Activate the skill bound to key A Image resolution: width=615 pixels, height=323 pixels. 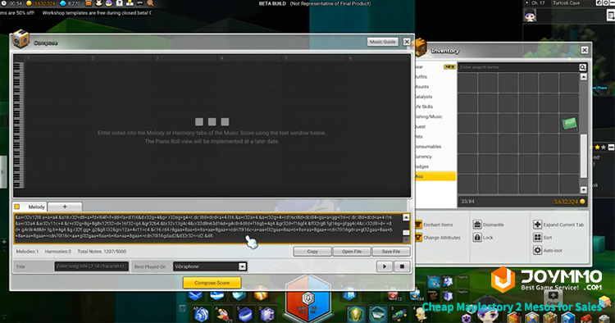[224, 315]
